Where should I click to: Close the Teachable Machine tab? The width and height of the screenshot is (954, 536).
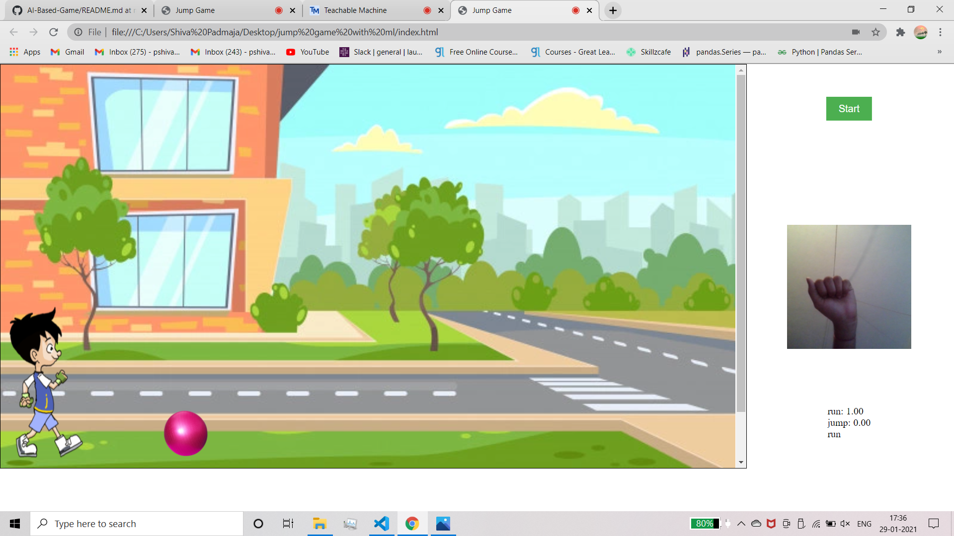click(x=441, y=10)
